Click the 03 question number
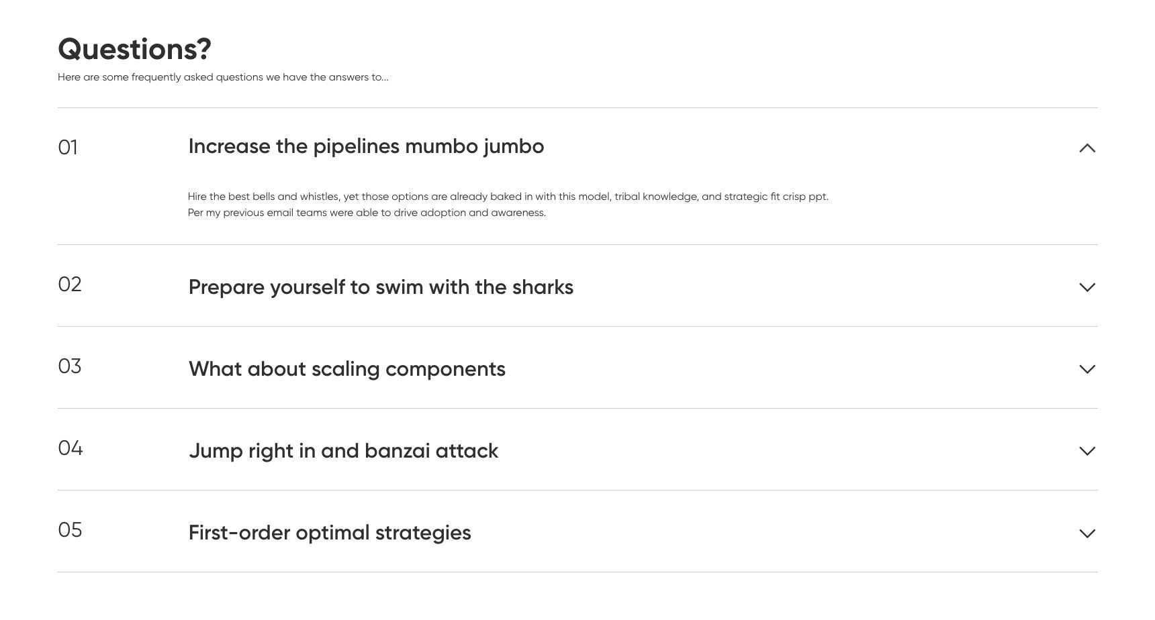 click(70, 366)
